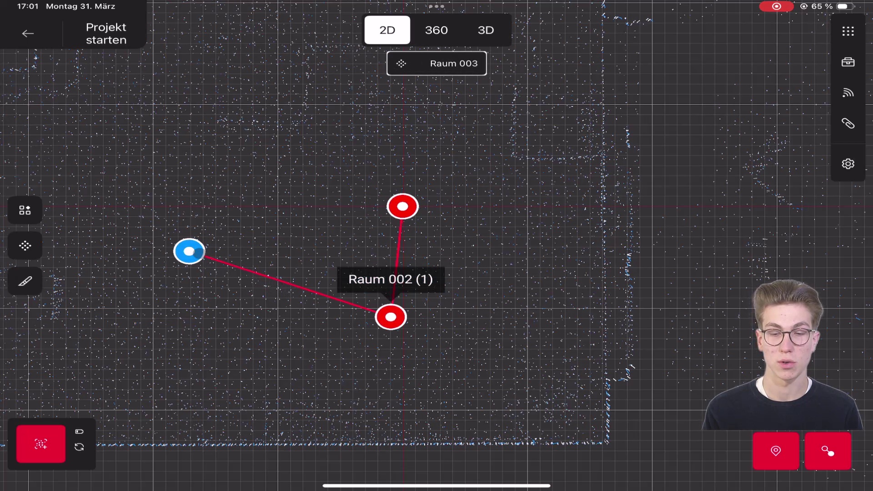Select the upper red scan position marker
Screen dimensions: 873x491
click(403, 207)
